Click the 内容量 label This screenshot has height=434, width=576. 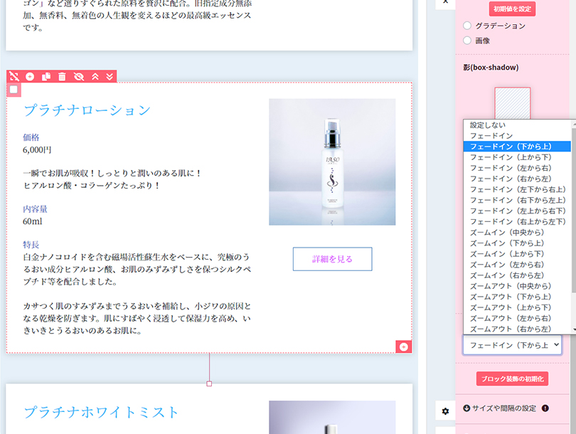[x=35, y=209]
